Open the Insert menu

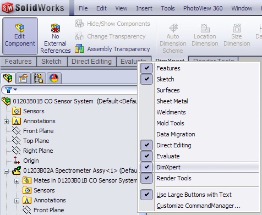point(144,8)
